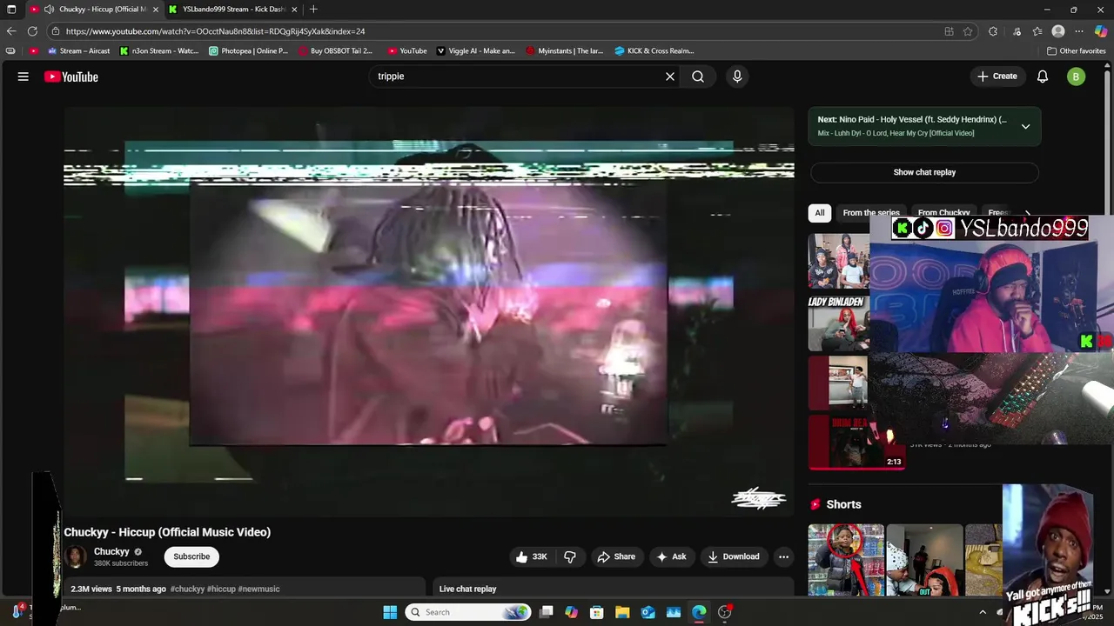Open Outlook from taskbar
The width and height of the screenshot is (1114, 626).
[x=648, y=612]
